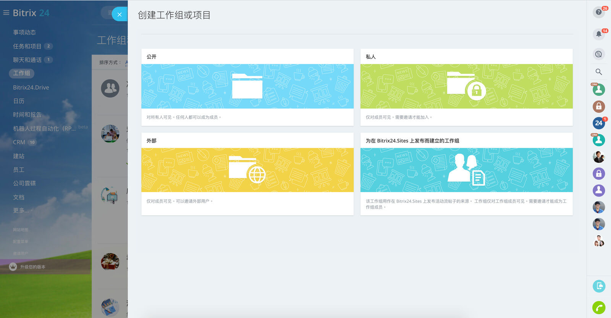This screenshot has height=318, width=611.
Task: Click the locked folder icon in 私人 card
Action: [x=466, y=86]
